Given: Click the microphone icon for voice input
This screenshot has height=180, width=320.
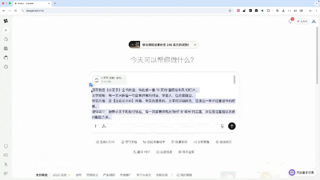Looking at the screenshot, I should point(222,126).
